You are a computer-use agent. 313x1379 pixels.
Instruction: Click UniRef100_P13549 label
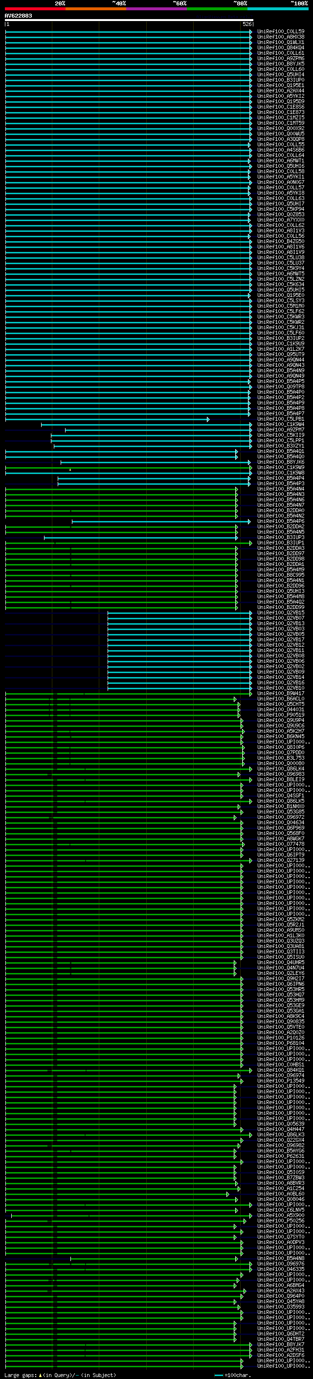point(281,1081)
